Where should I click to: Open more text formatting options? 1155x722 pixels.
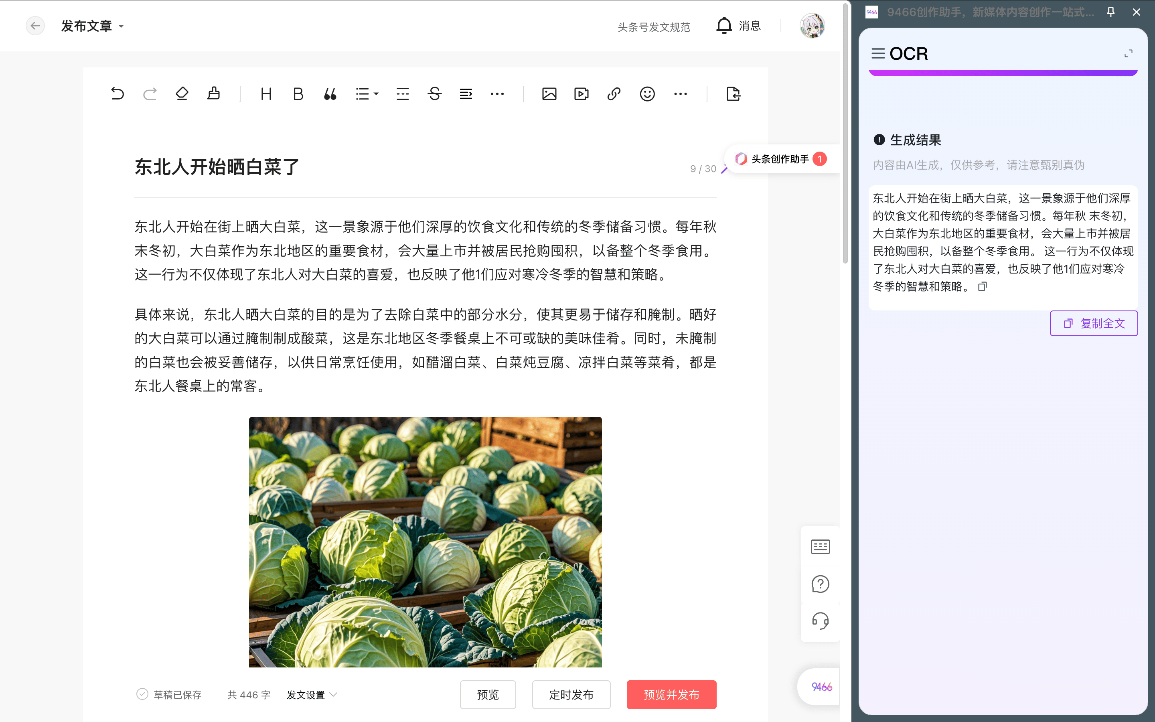pos(497,93)
